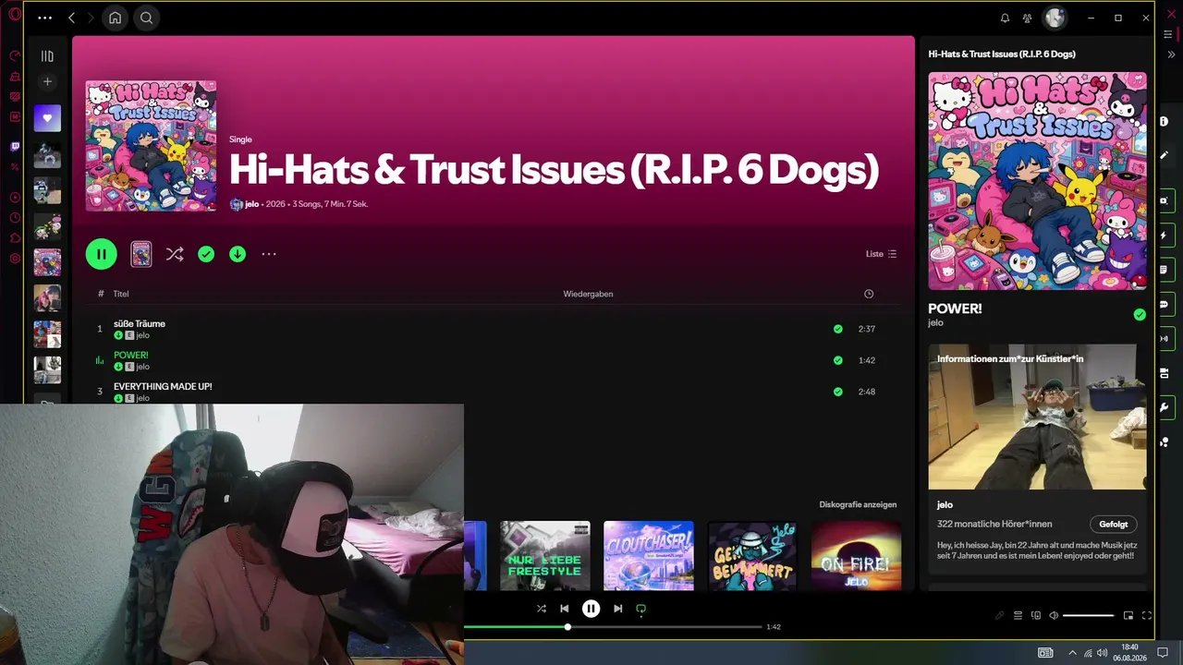
Task: Click the Gefolgt button for jelo
Action: click(x=1114, y=524)
